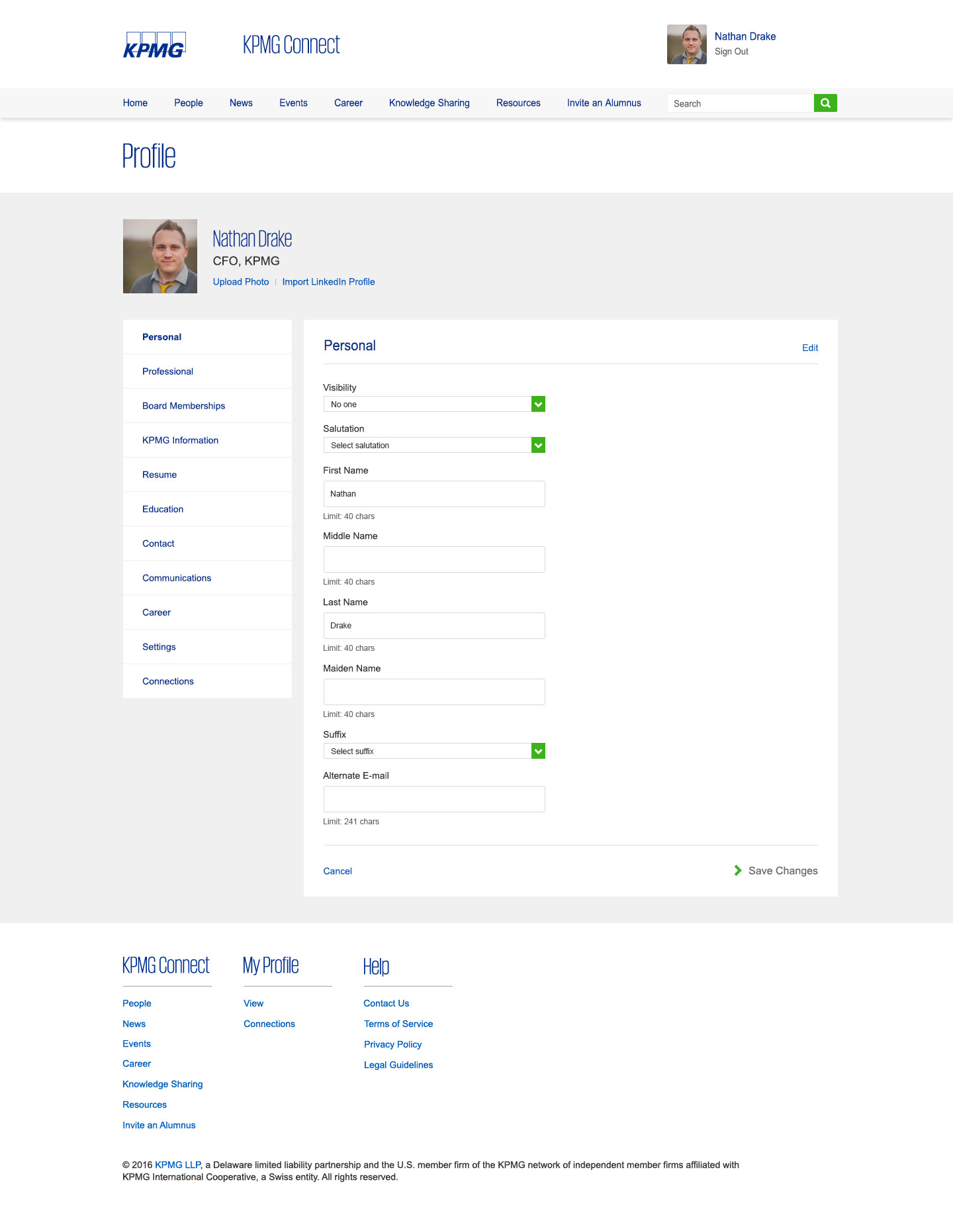Open the Visibility dropdown arrow
This screenshot has height=1213, width=953.
click(x=538, y=404)
